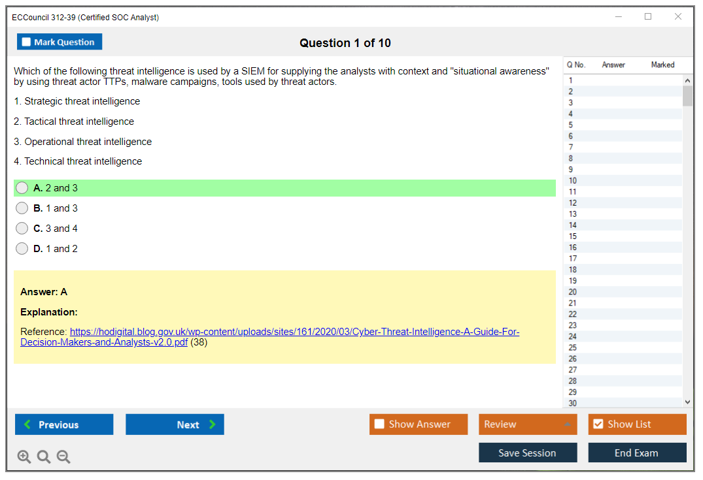Choose radio option C, 3 and 4
Screen dimensions: 703x480
(22, 229)
